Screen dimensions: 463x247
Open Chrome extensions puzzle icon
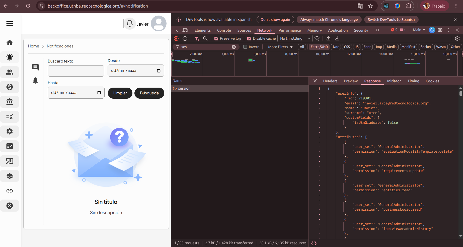pyautogui.click(x=409, y=6)
